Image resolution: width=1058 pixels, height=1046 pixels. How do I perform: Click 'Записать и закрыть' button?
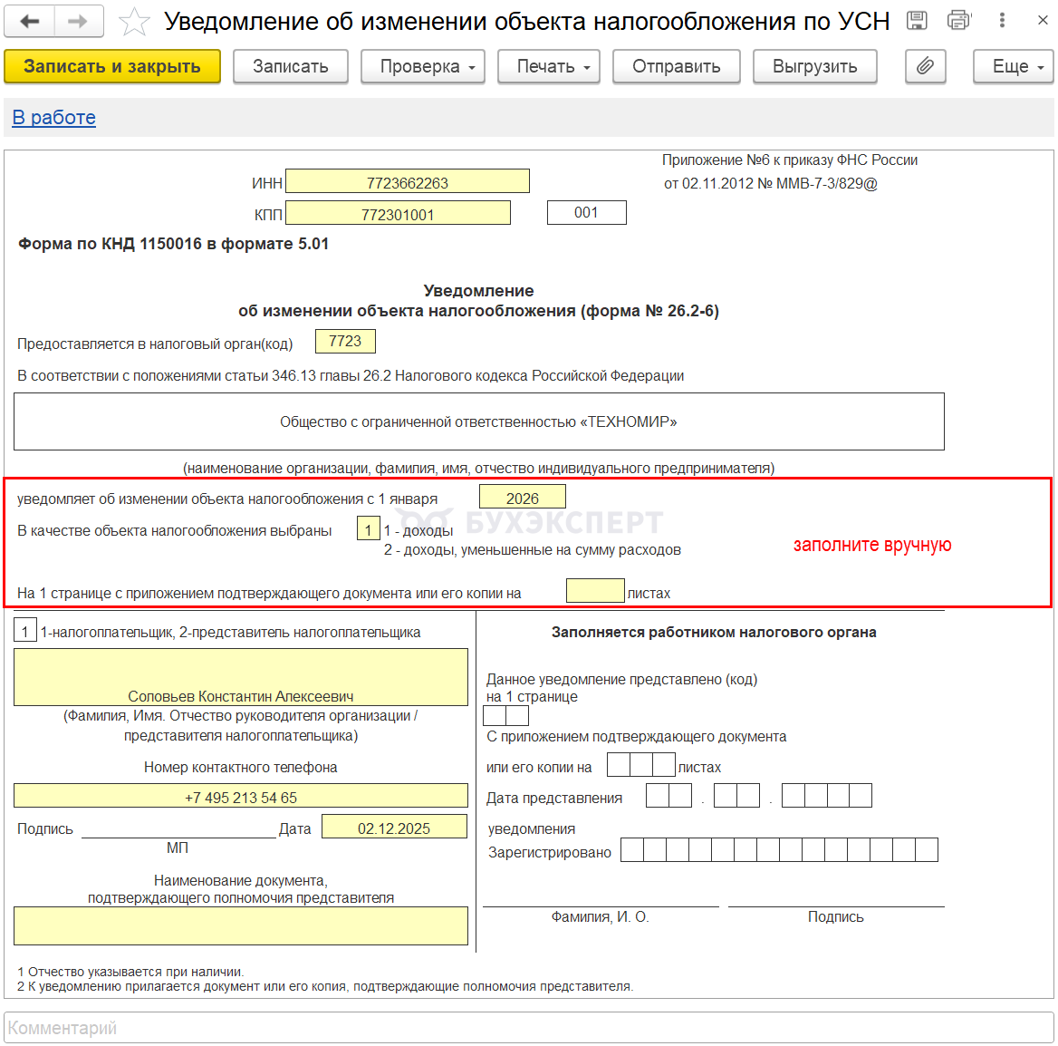click(x=112, y=66)
